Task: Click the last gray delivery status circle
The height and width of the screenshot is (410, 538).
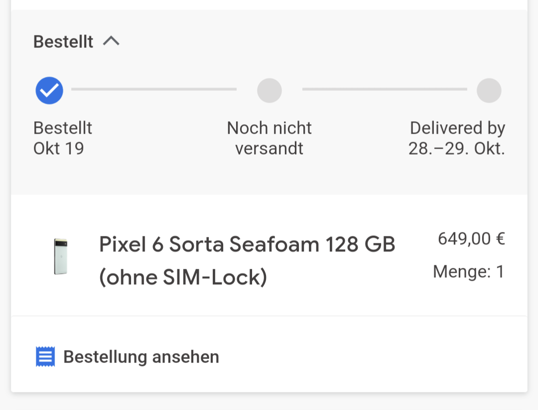Action: coord(489,90)
